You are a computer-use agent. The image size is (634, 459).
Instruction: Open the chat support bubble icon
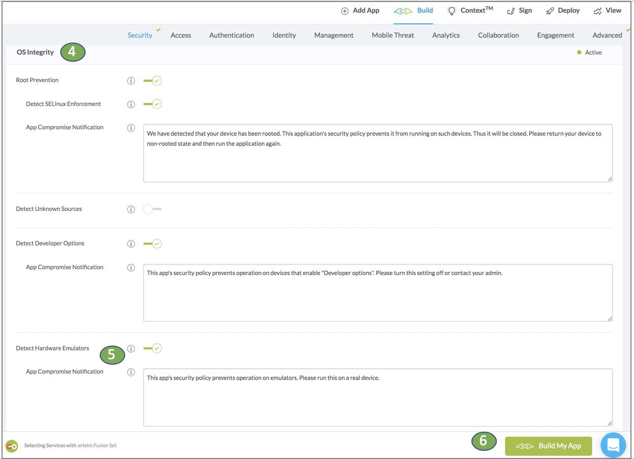coord(613,445)
